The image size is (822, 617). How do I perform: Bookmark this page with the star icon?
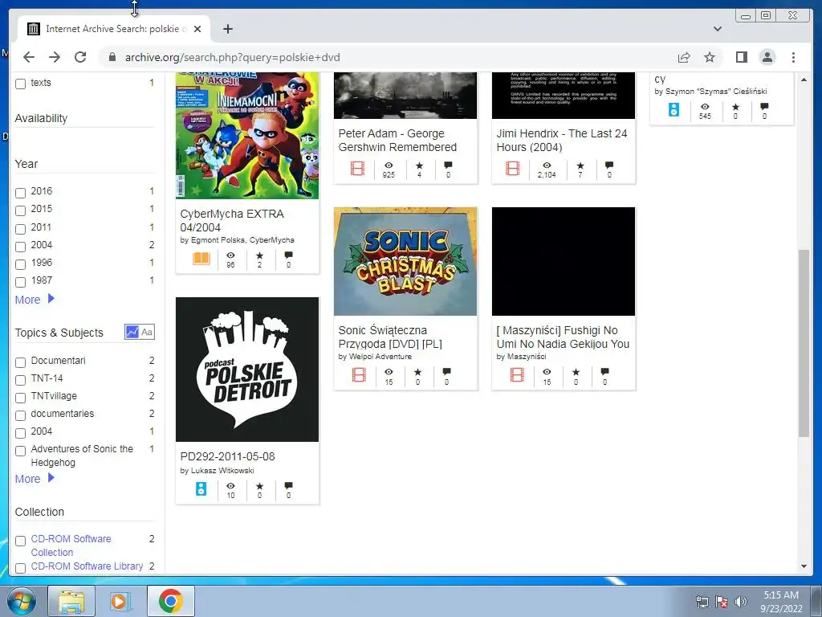point(710,57)
